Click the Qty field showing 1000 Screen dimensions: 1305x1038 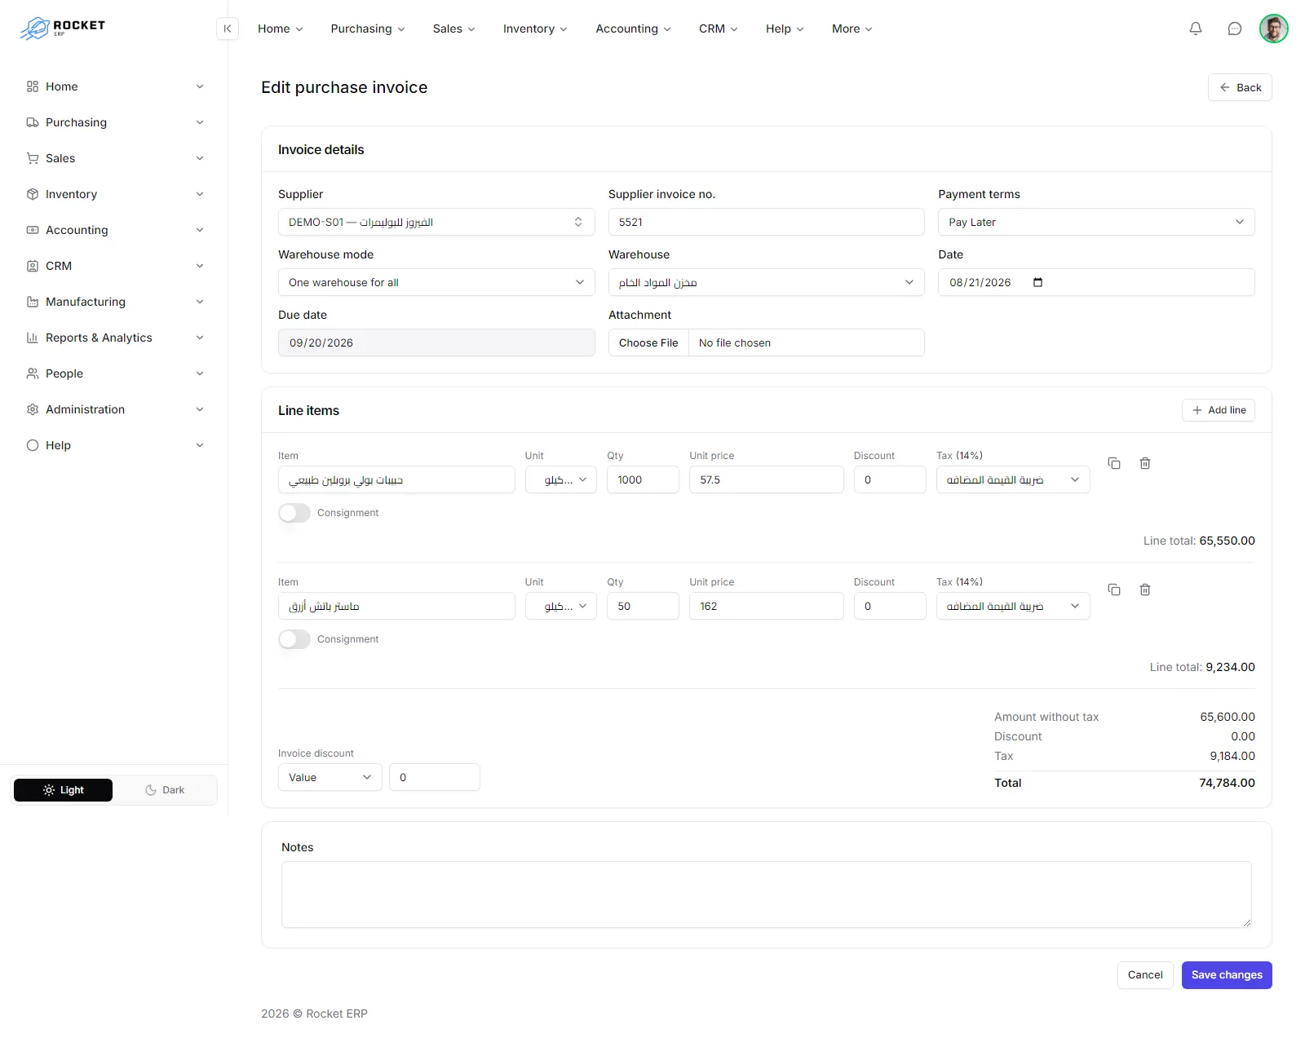[x=643, y=479]
